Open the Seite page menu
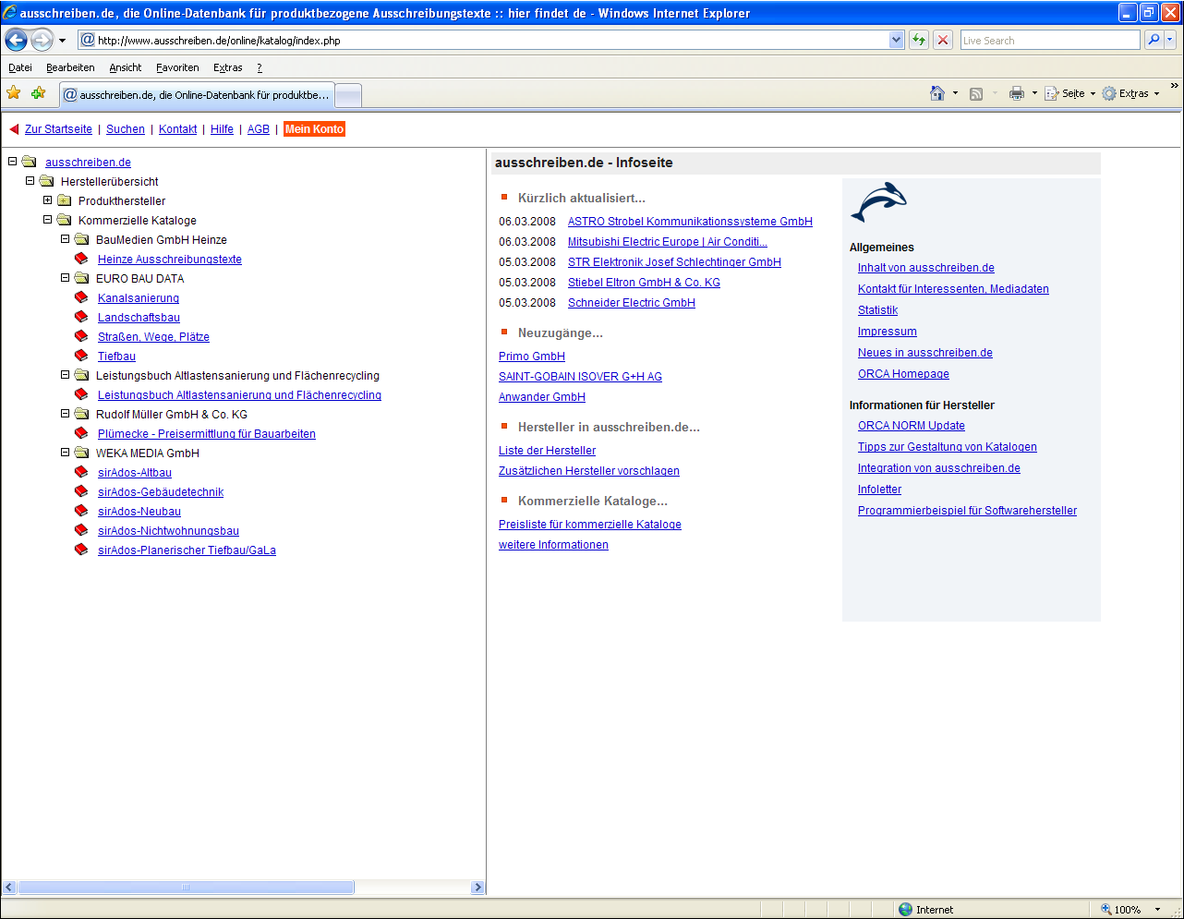Screen dimensions: 1184x919 [1070, 93]
